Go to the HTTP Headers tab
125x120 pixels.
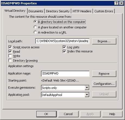pyautogui.click(x=82, y=11)
